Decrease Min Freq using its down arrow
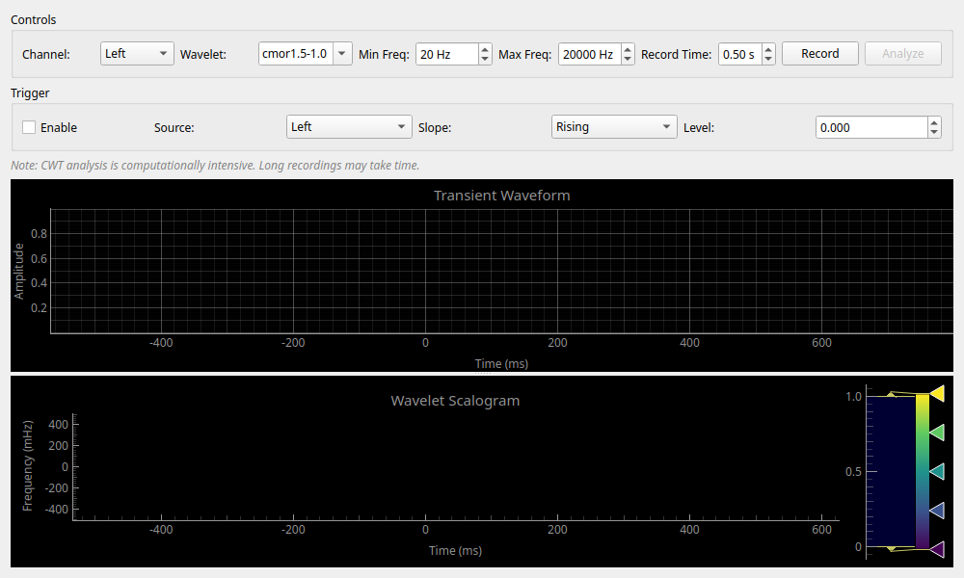Viewport: 964px width, 578px height. coord(485,58)
